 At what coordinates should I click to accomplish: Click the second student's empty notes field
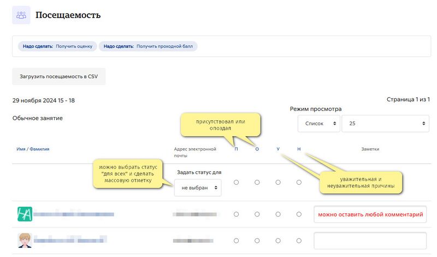click(370, 241)
